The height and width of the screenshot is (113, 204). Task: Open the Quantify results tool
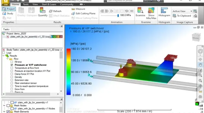43,12
